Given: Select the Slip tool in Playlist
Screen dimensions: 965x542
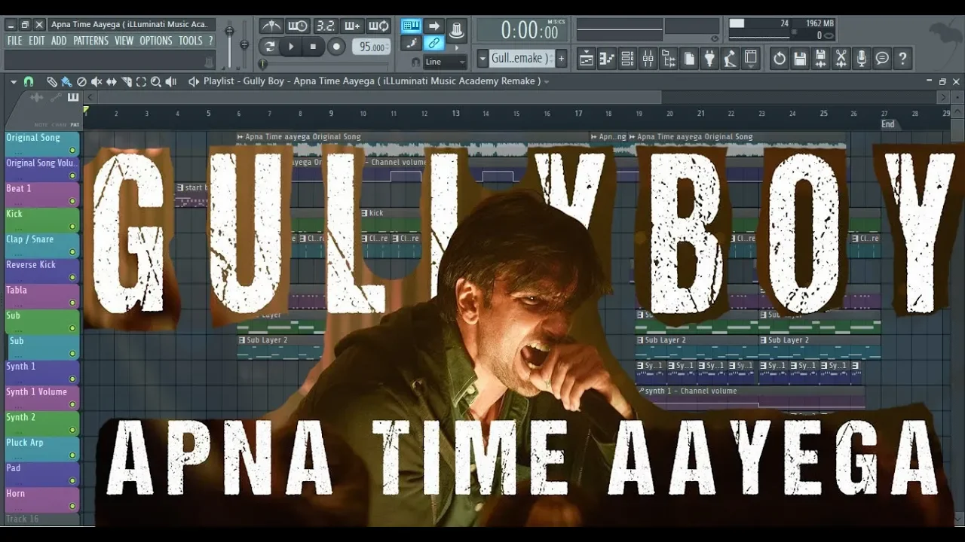Looking at the screenshot, I should [x=112, y=81].
